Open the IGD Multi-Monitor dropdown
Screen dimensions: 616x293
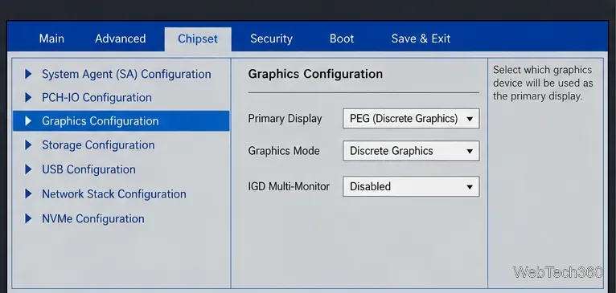[x=411, y=186]
